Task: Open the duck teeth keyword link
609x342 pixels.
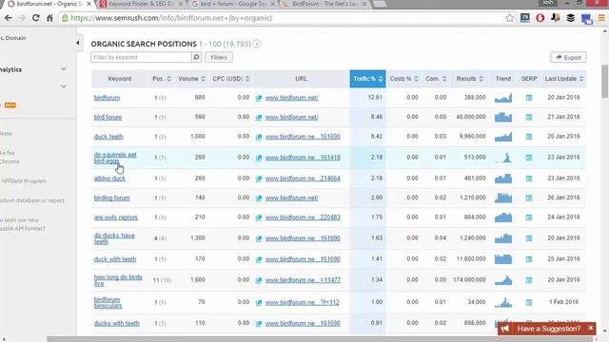Action: point(108,137)
